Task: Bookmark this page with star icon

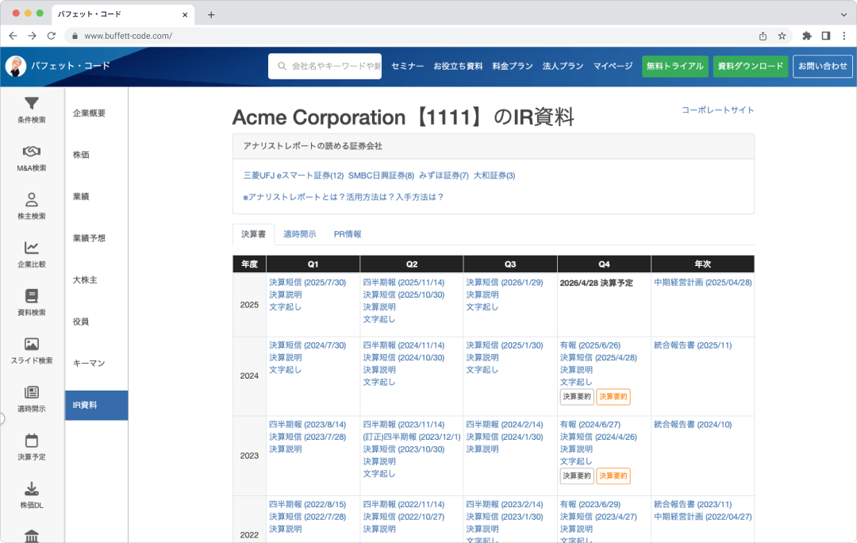Action: (x=782, y=36)
